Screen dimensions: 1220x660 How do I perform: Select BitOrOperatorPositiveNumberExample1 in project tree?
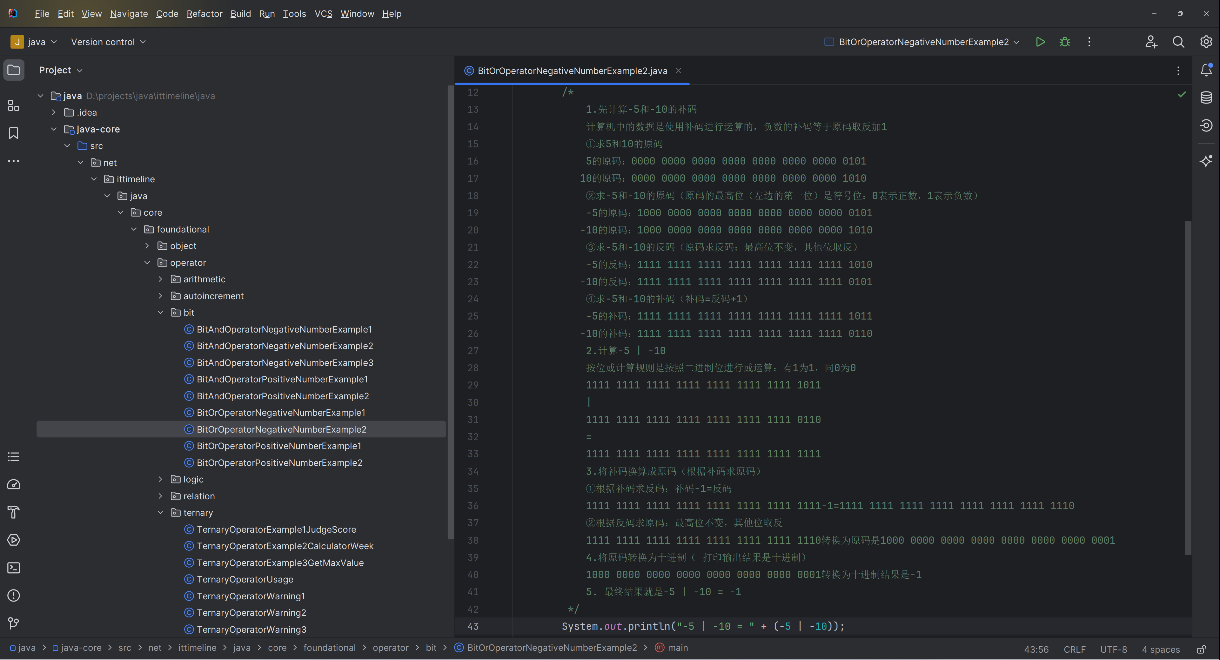click(x=279, y=446)
